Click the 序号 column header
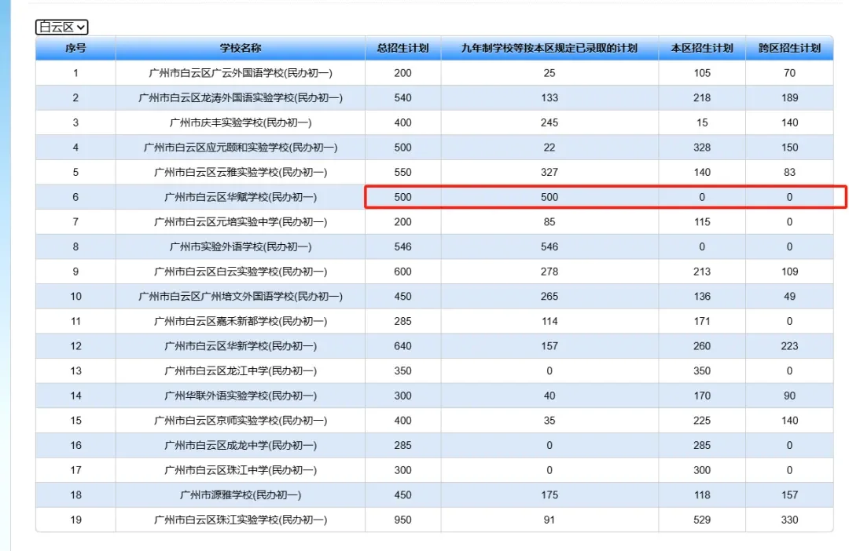 click(75, 48)
